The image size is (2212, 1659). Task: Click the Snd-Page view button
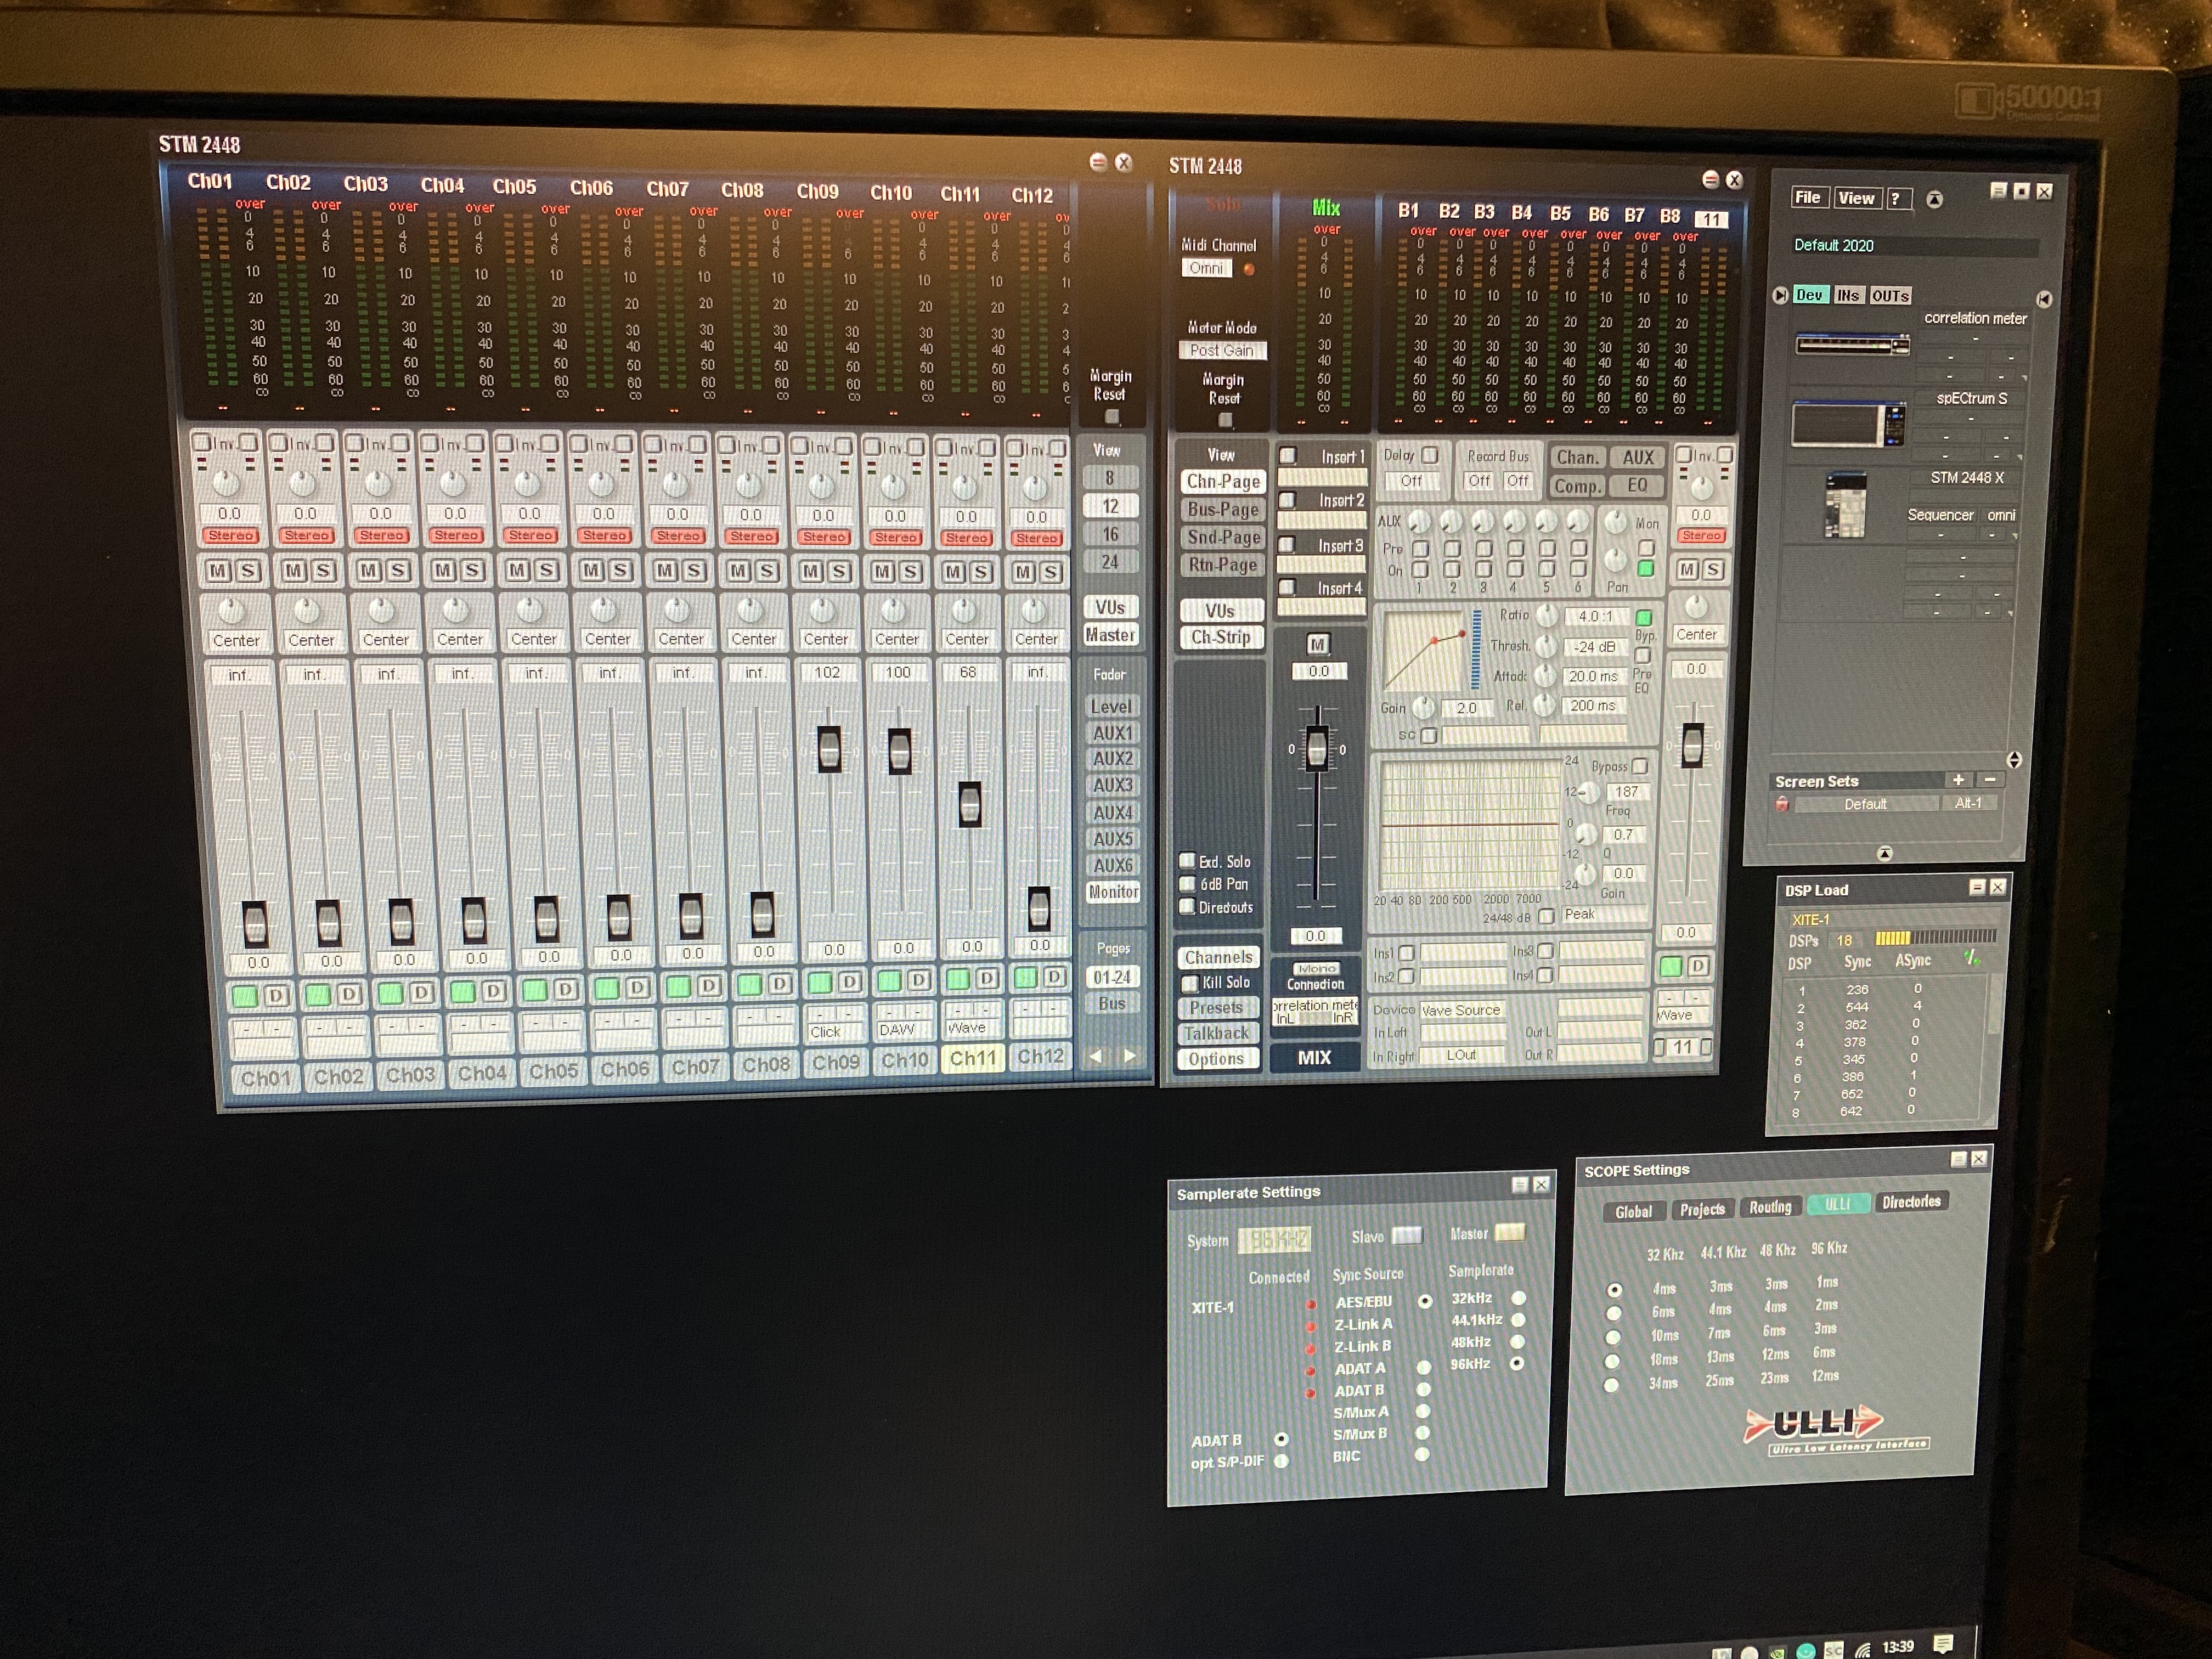[1223, 537]
